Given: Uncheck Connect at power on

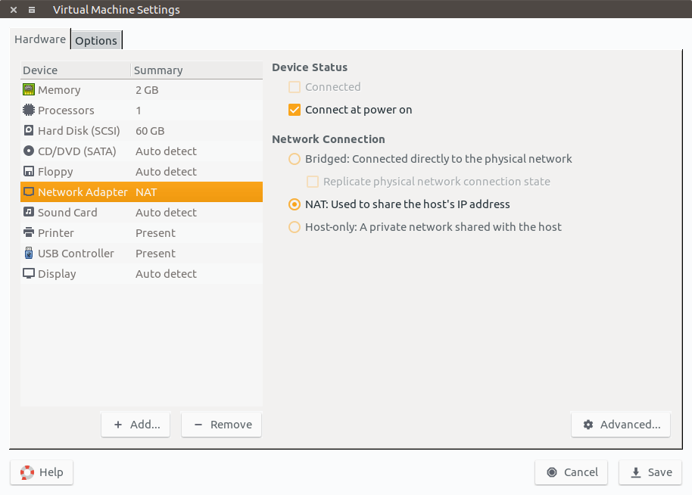Looking at the screenshot, I should tap(295, 110).
